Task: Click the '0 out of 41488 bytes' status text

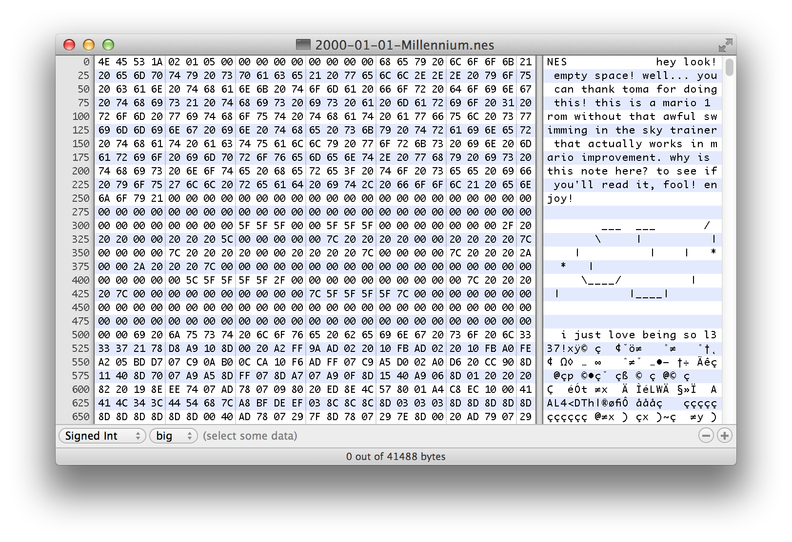Action: point(396,457)
